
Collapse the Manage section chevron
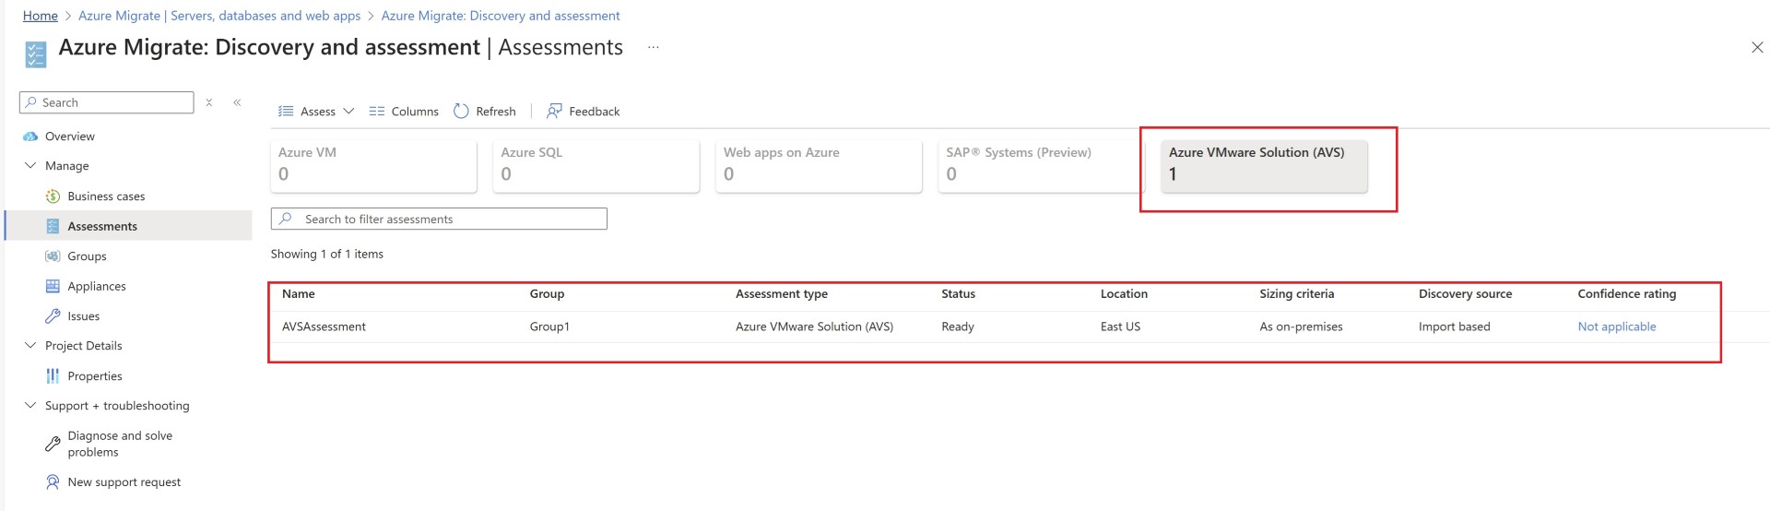30,166
